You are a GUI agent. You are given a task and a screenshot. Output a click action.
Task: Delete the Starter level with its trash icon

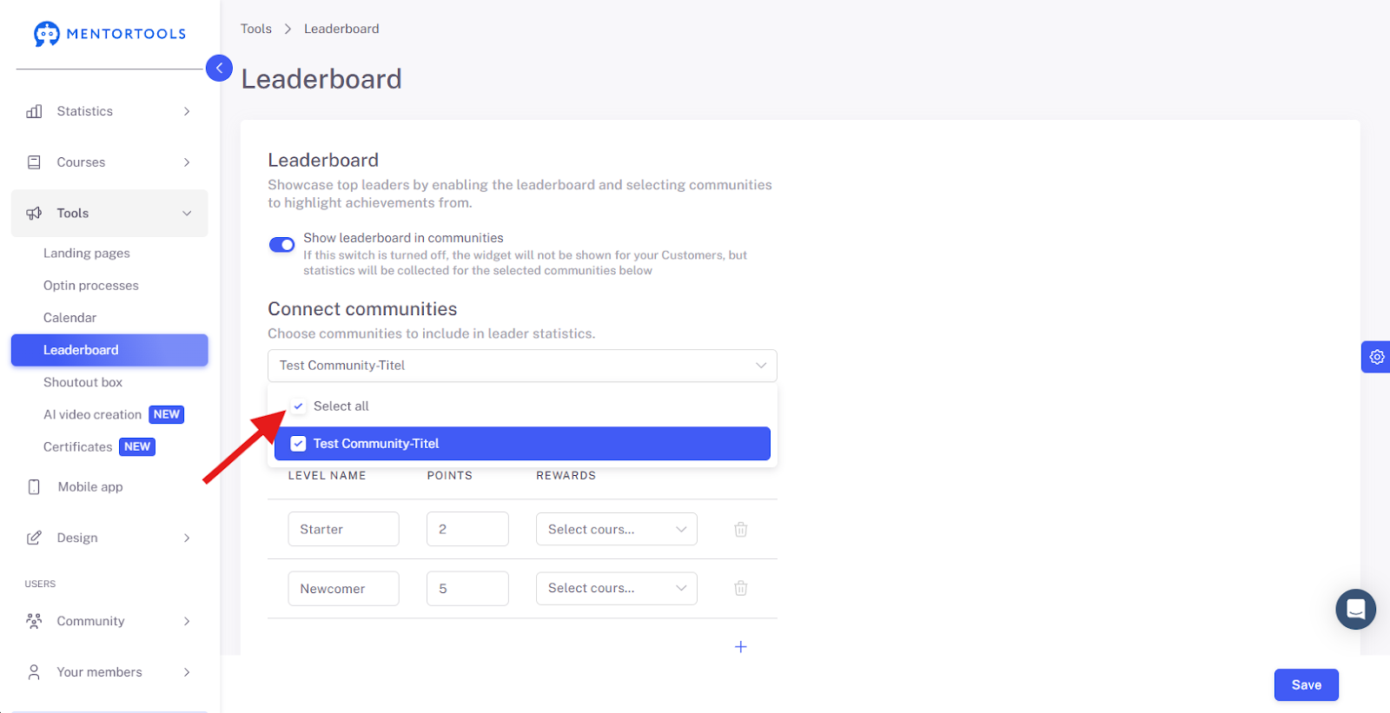tap(741, 529)
